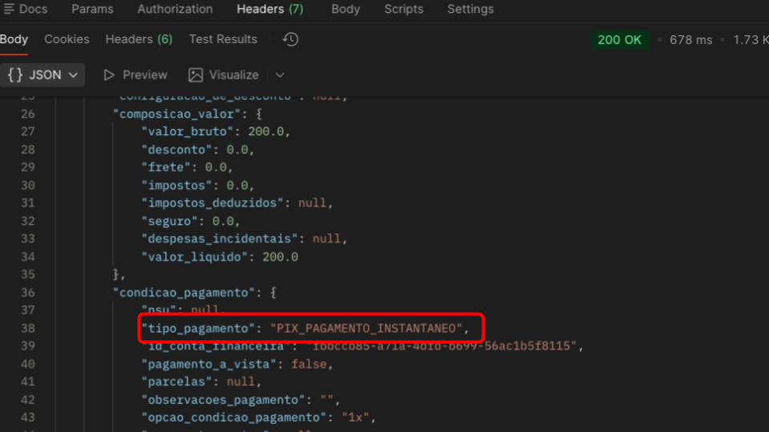
Task: Select the response Body tab
Action: point(14,39)
